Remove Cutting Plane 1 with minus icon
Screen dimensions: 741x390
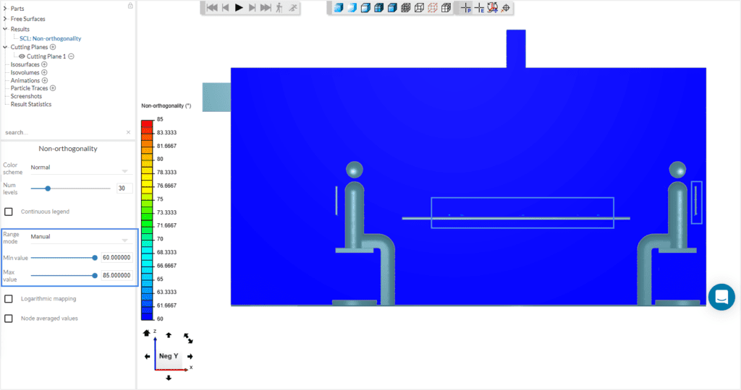(x=71, y=56)
